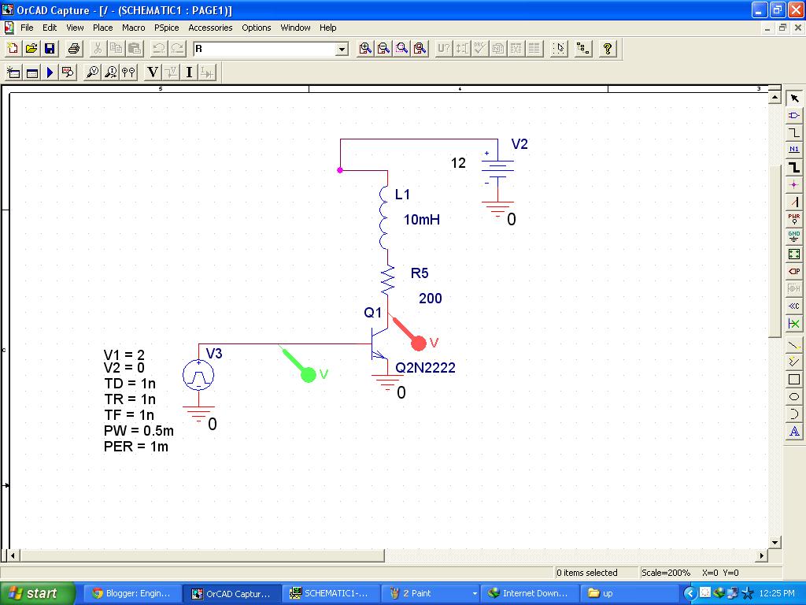
Task: Click the Voltage Level marker icon
Action: click(151, 72)
